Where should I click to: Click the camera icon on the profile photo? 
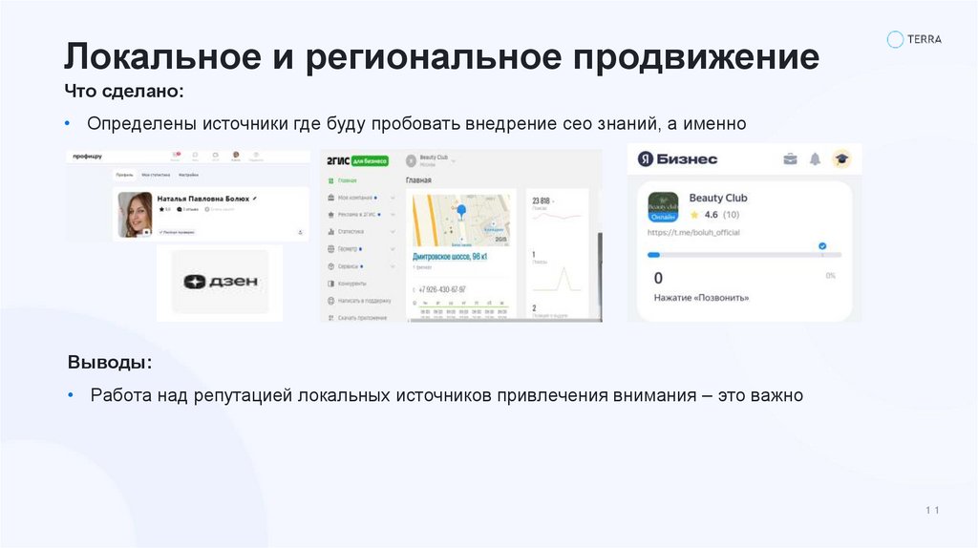[x=146, y=233]
